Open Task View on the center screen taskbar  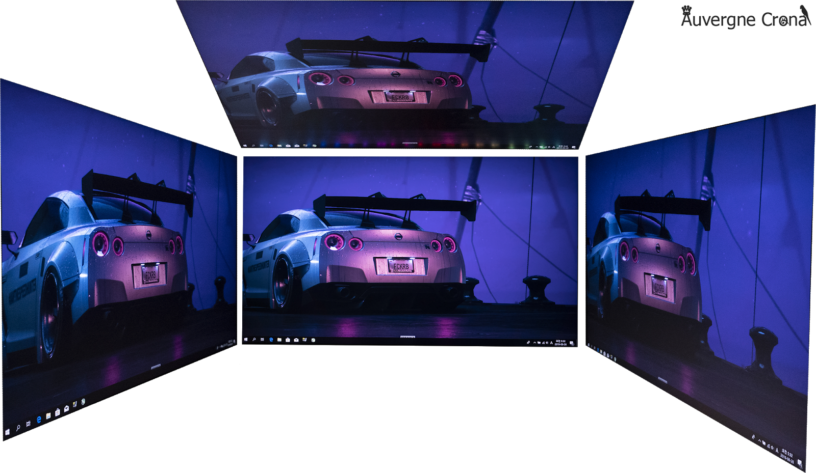pyautogui.click(x=262, y=339)
